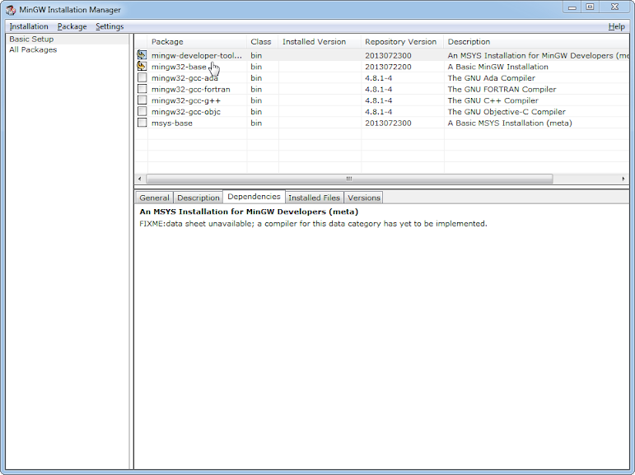This screenshot has height=475, width=635.
Task: Switch to the Description tab
Action: 198,198
